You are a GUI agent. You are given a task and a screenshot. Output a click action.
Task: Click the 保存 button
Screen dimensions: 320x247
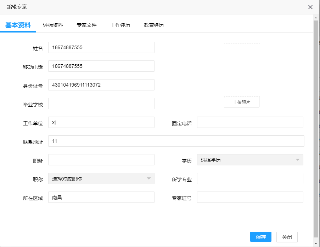[261, 237]
